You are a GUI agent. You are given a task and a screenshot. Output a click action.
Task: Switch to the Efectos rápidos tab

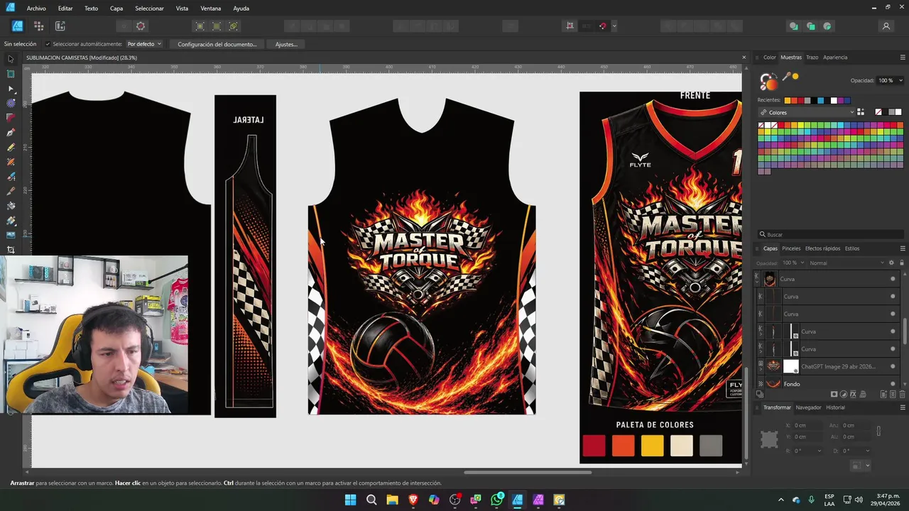click(x=822, y=248)
